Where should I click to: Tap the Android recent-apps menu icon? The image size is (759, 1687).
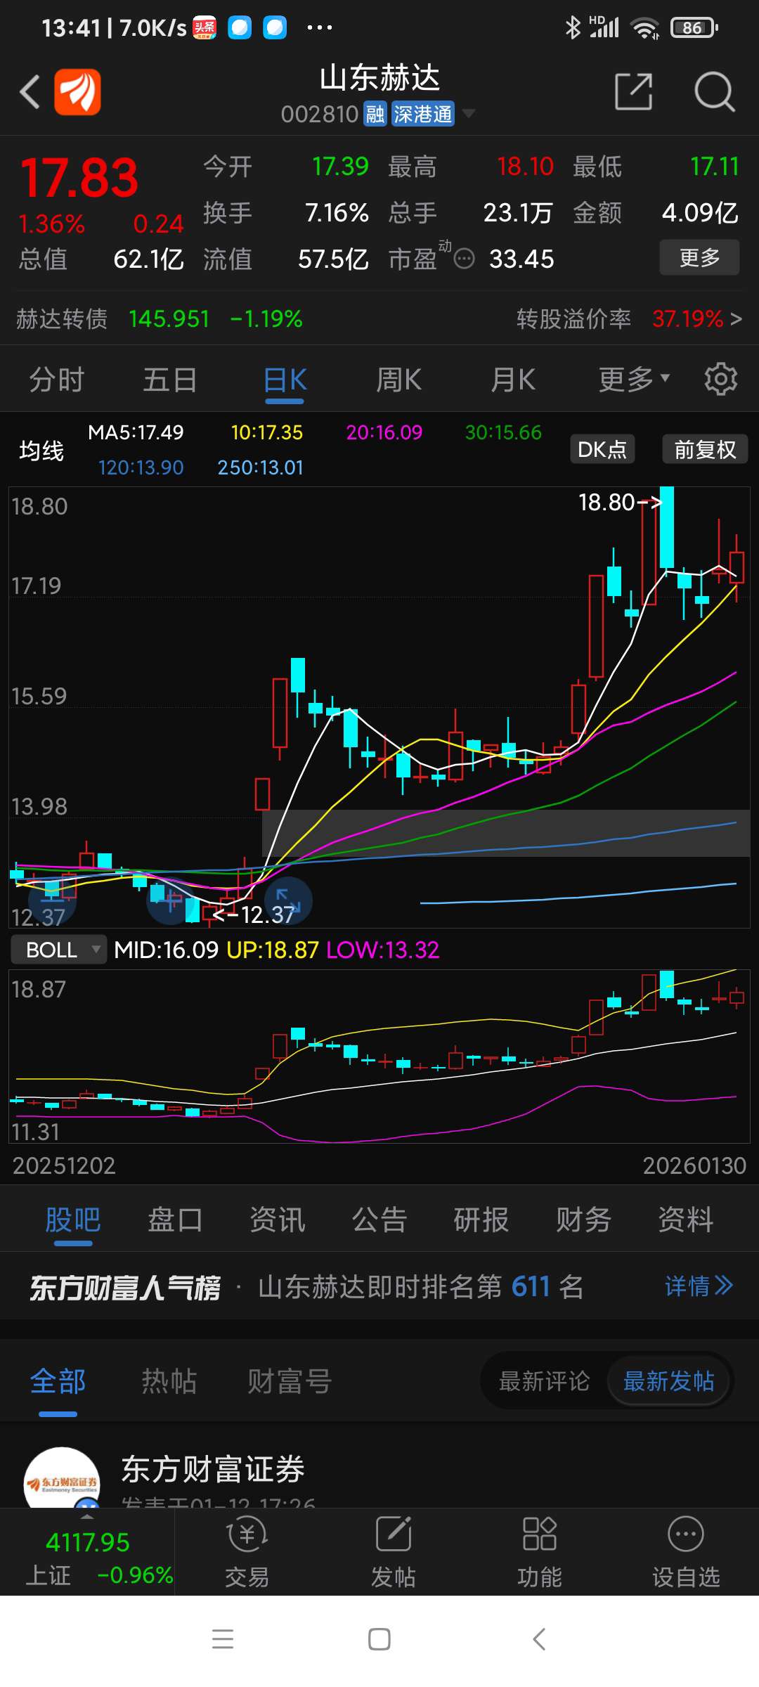point(223,1639)
